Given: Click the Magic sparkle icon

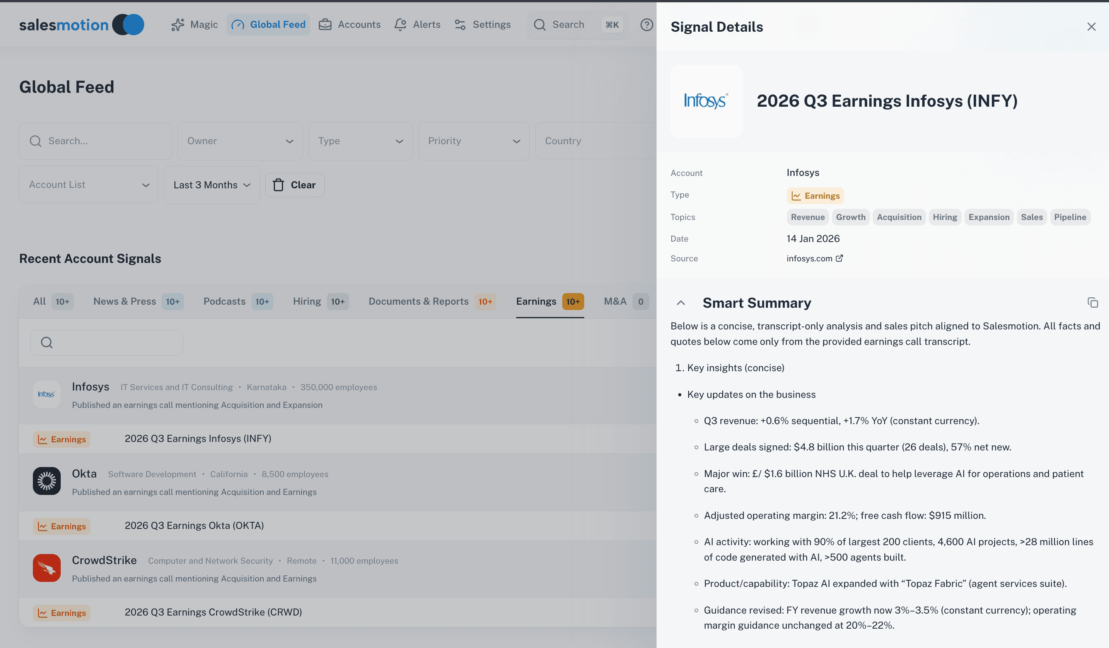Looking at the screenshot, I should coord(177,25).
